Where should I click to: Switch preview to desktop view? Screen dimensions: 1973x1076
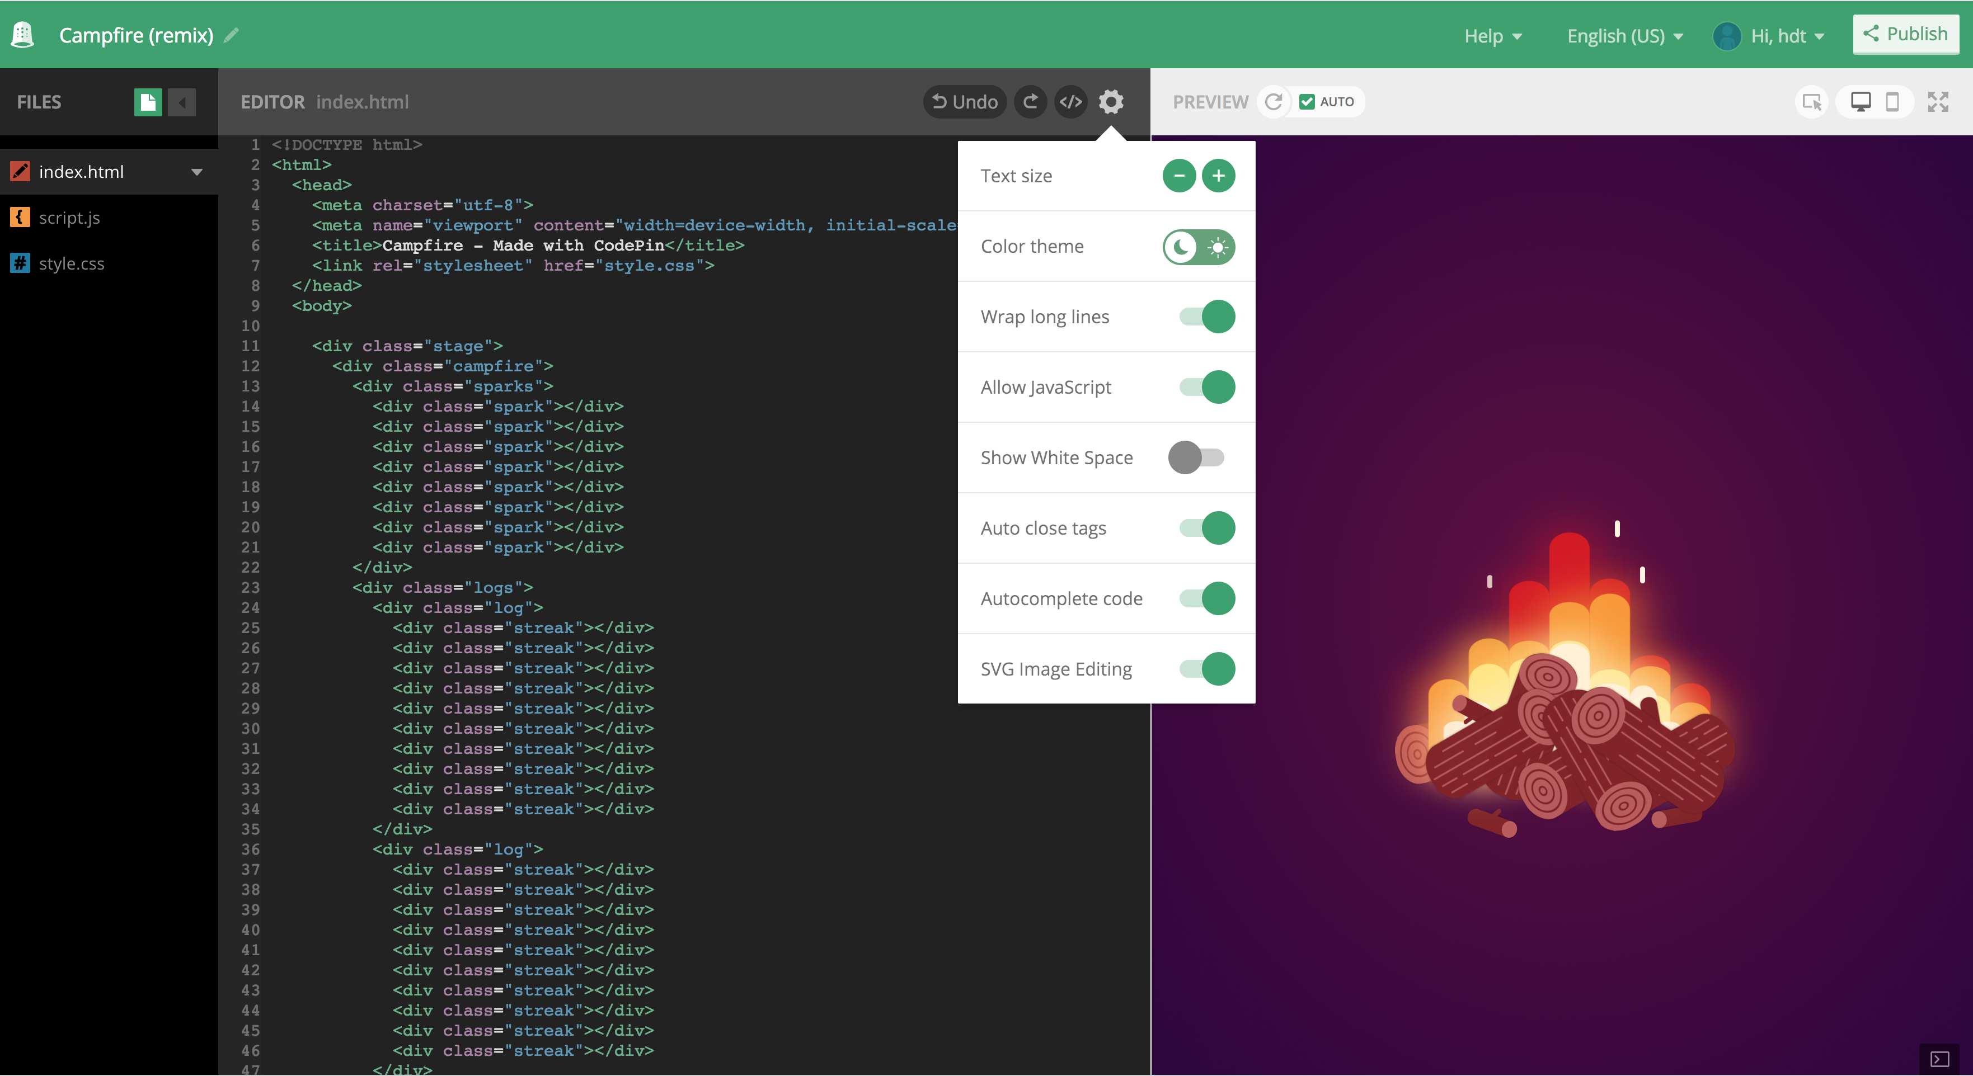(x=1861, y=101)
